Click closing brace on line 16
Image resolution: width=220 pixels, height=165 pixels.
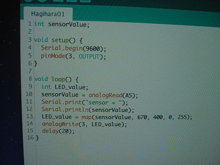coord(37,138)
